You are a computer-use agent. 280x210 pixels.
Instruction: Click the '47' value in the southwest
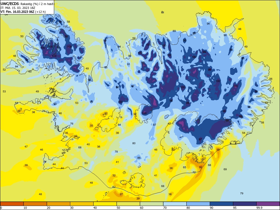(26, 147)
